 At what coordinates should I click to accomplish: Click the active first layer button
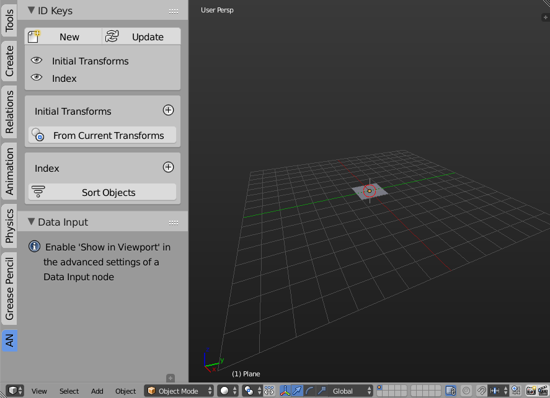[x=379, y=388]
